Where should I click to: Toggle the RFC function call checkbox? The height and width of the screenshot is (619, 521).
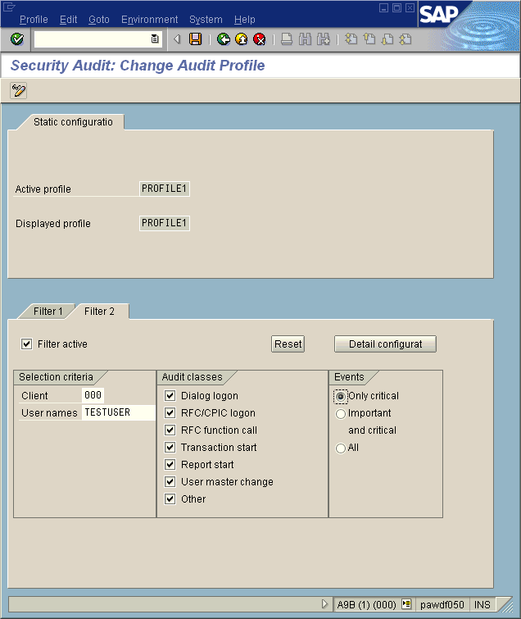coord(170,430)
